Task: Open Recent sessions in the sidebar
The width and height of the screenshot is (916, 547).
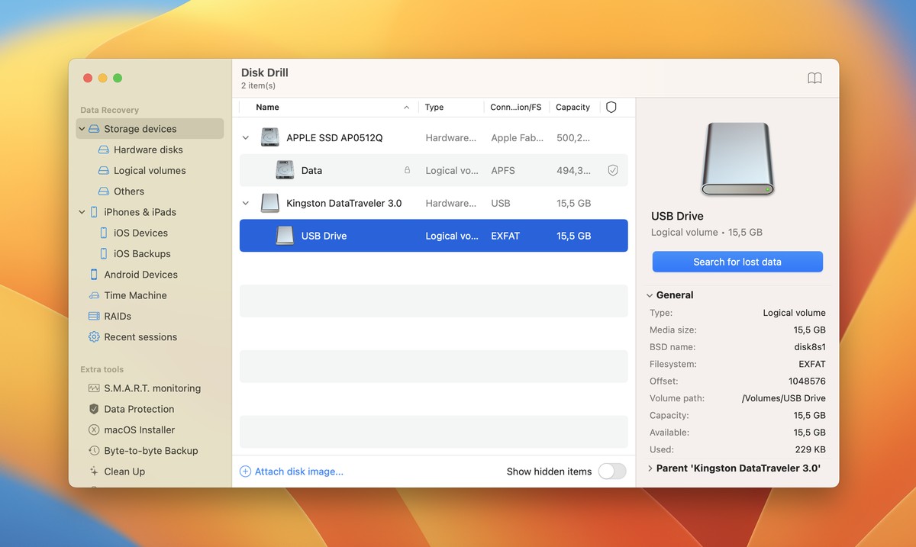Action: click(x=140, y=337)
